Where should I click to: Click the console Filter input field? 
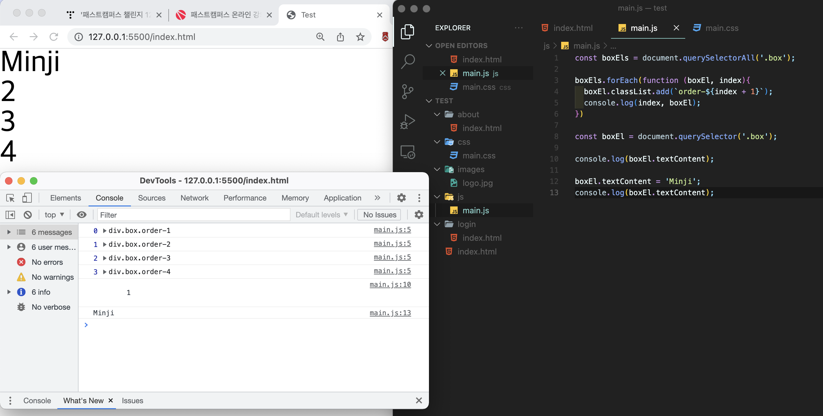pyautogui.click(x=193, y=215)
